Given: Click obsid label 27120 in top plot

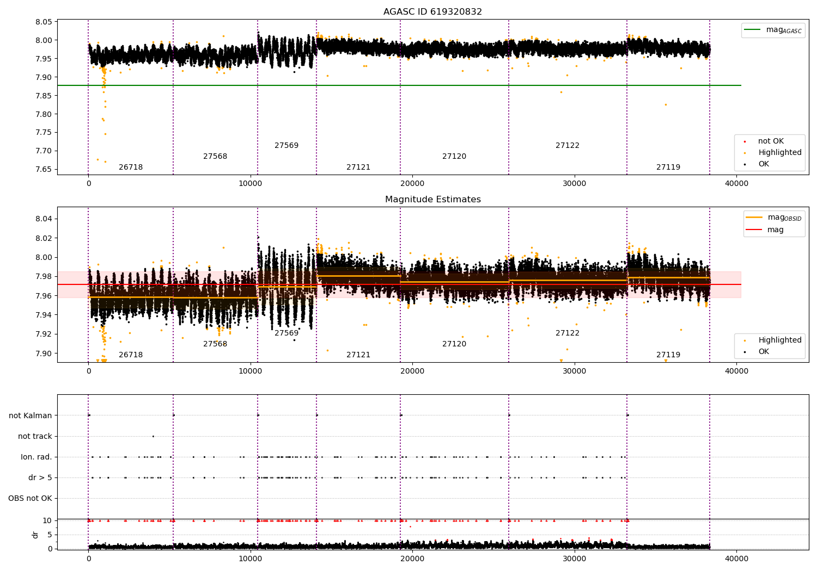Looking at the screenshot, I should [x=454, y=157].
